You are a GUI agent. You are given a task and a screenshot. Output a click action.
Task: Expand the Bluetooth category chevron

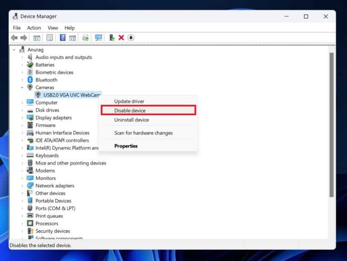pyautogui.click(x=22, y=80)
